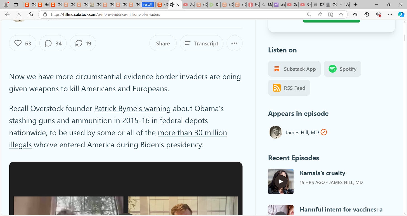This screenshot has height=216, width=407.
Task: Play the Kamala's cruelty episode thumbnail
Action: click(281, 181)
